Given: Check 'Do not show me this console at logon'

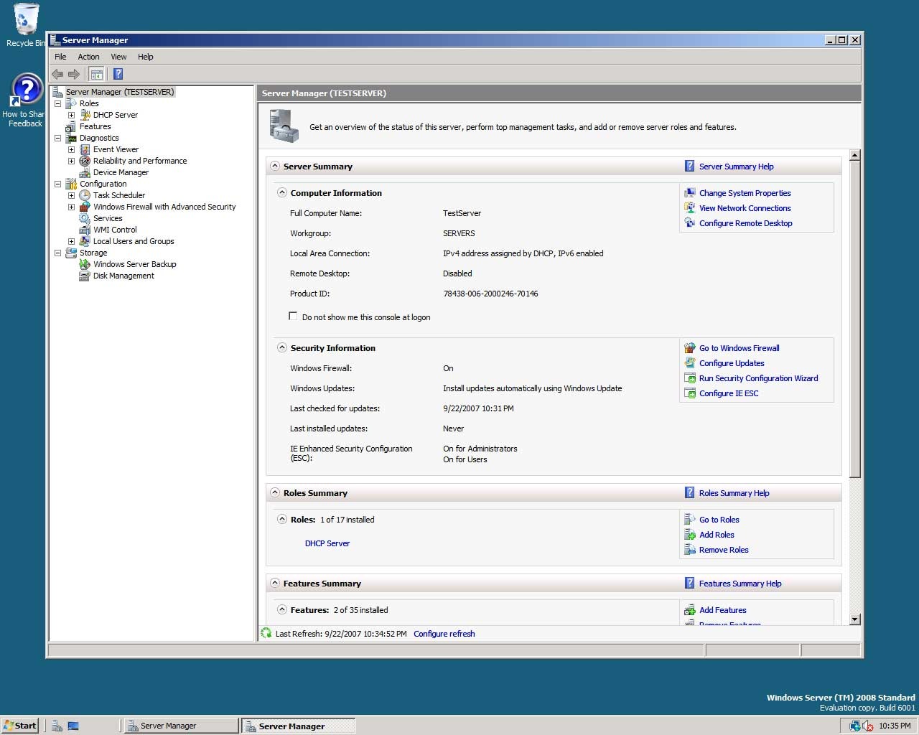Looking at the screenshot, I should pyautogui.click(x=293, y=316).
